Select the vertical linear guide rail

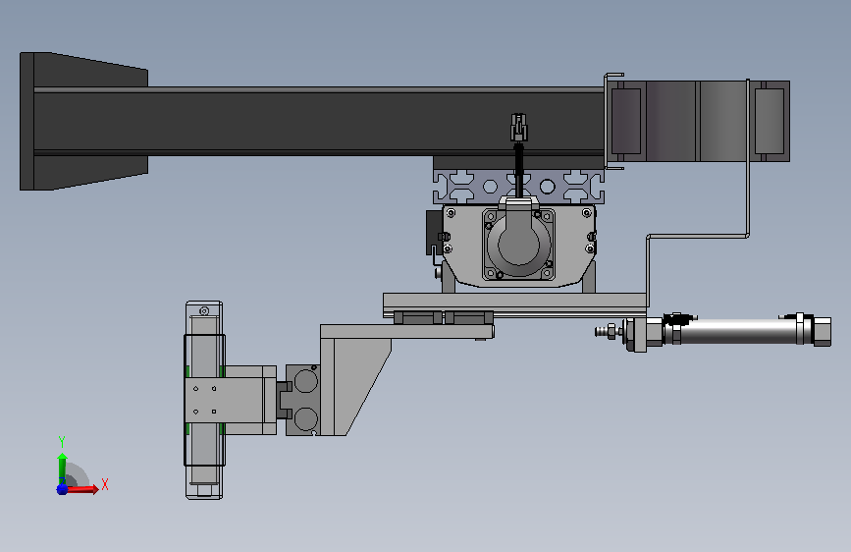pyautogui.click(x=204, y=401)
